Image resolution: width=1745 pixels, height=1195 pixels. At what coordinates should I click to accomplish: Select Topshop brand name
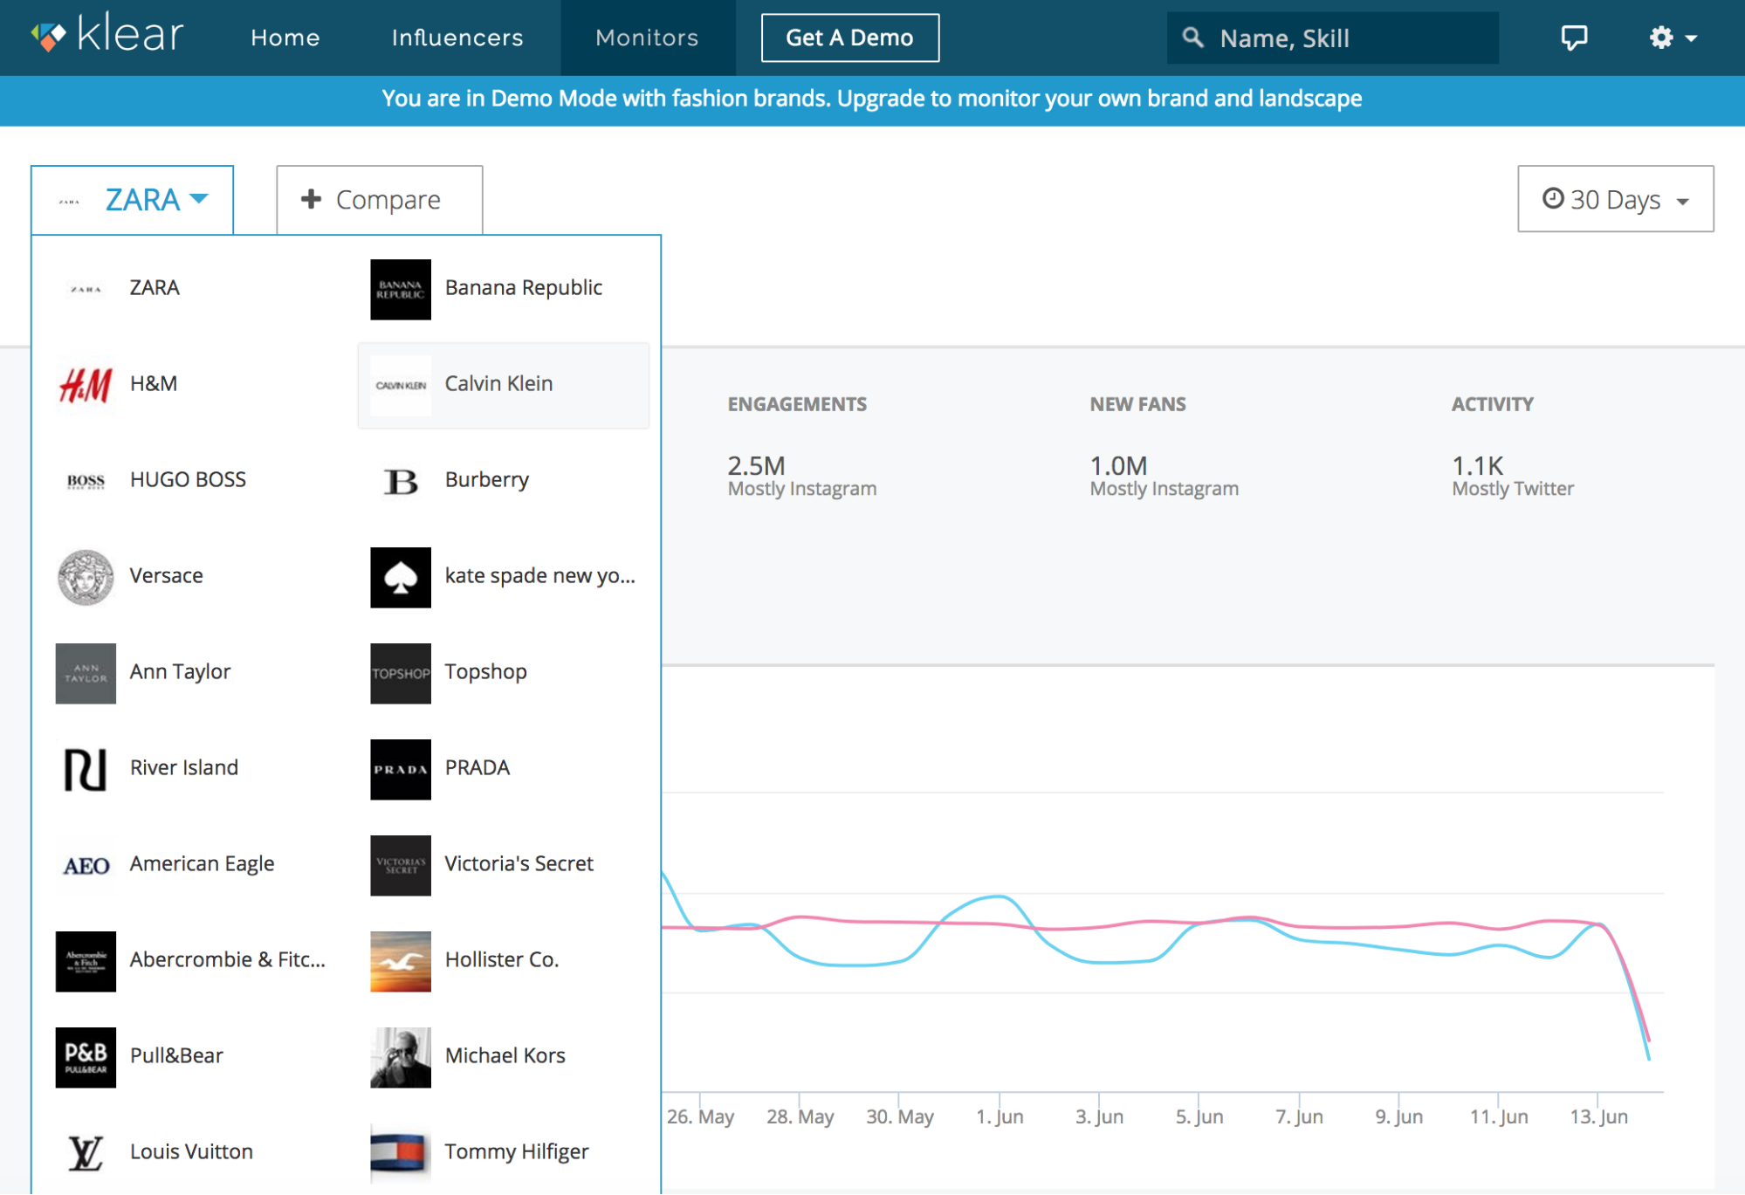click(x=485, y=671)
